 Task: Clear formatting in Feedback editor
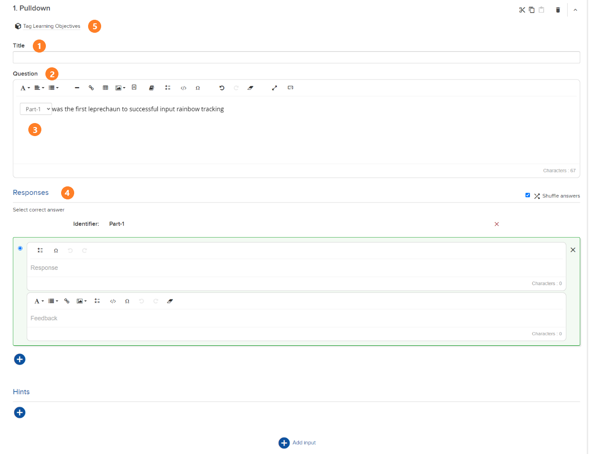coord(170,301)
